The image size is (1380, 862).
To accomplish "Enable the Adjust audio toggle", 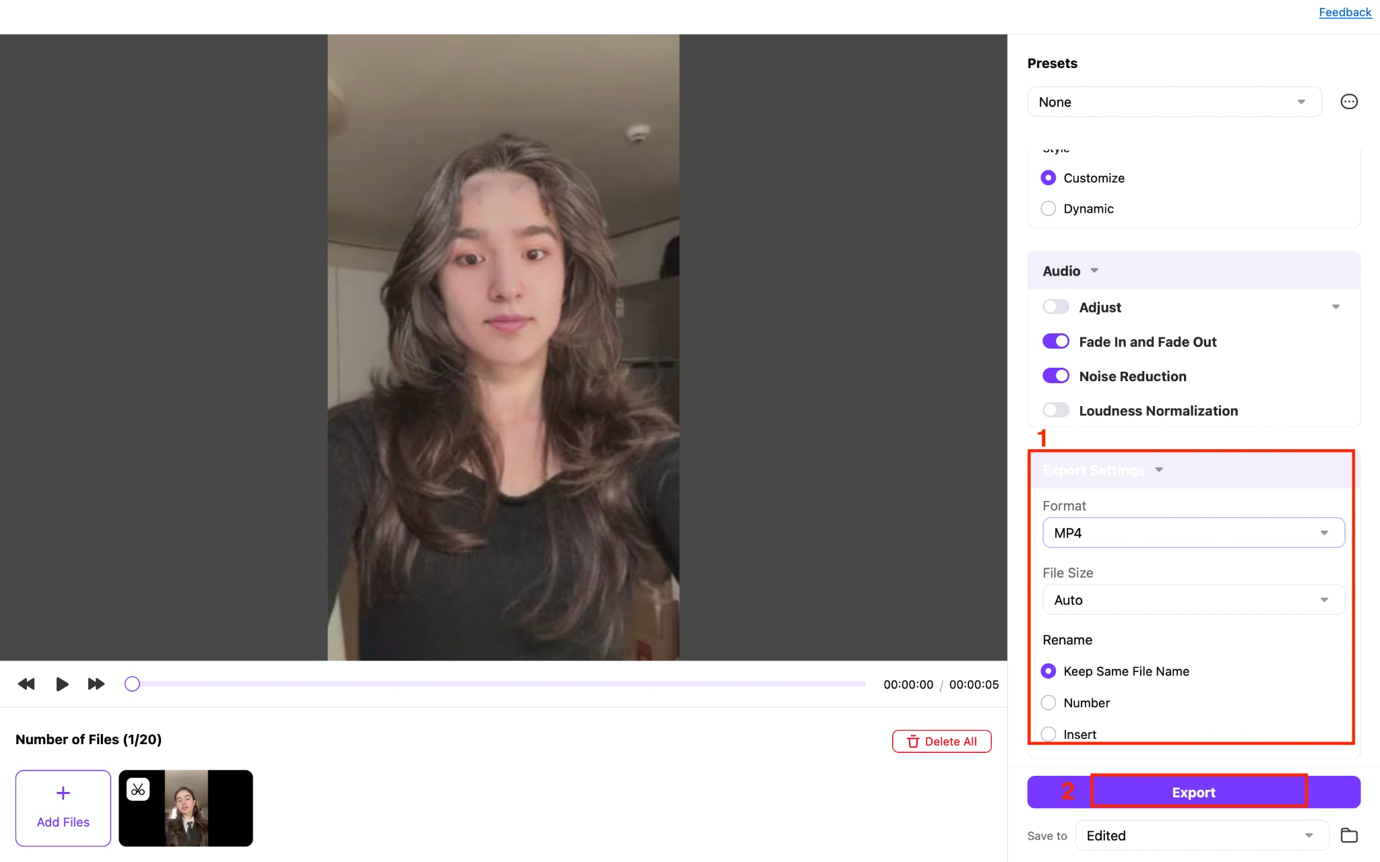I will tap(1056, 307).
